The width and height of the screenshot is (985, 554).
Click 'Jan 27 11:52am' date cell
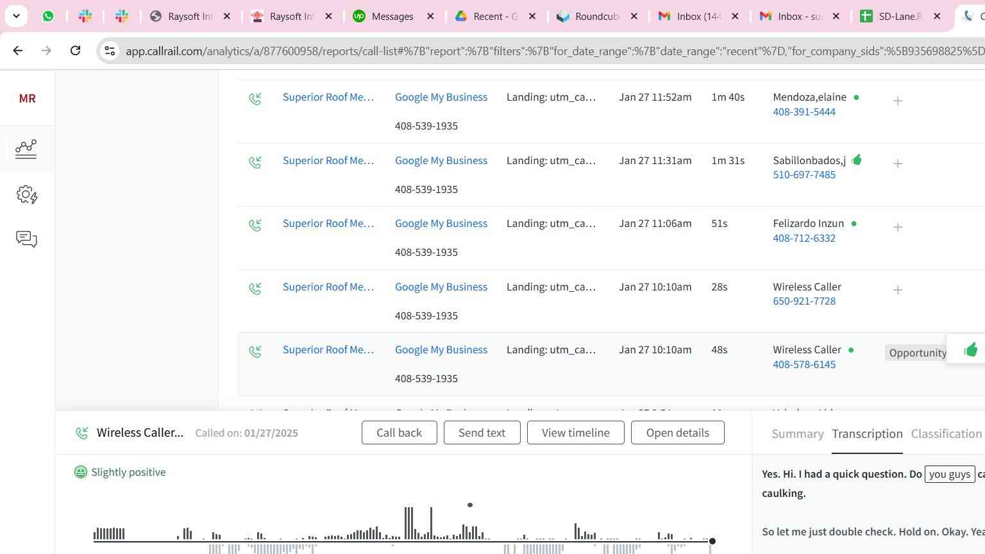(x=655, y=97)
